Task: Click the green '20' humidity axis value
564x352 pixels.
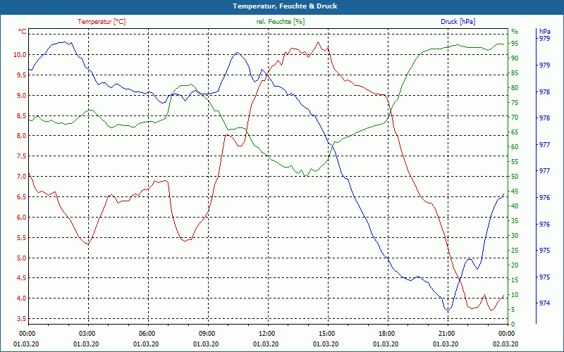Action: [x=515, y=265]
